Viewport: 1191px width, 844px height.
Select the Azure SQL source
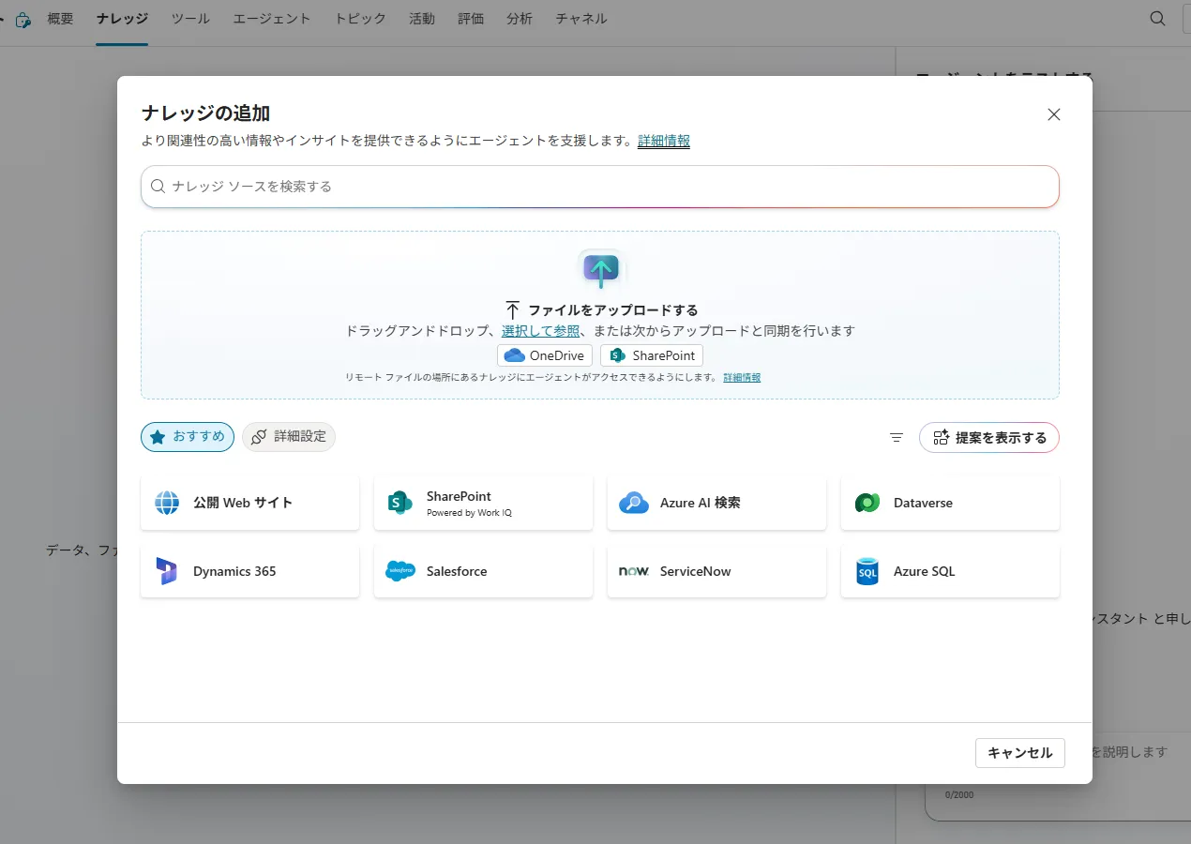950,571
